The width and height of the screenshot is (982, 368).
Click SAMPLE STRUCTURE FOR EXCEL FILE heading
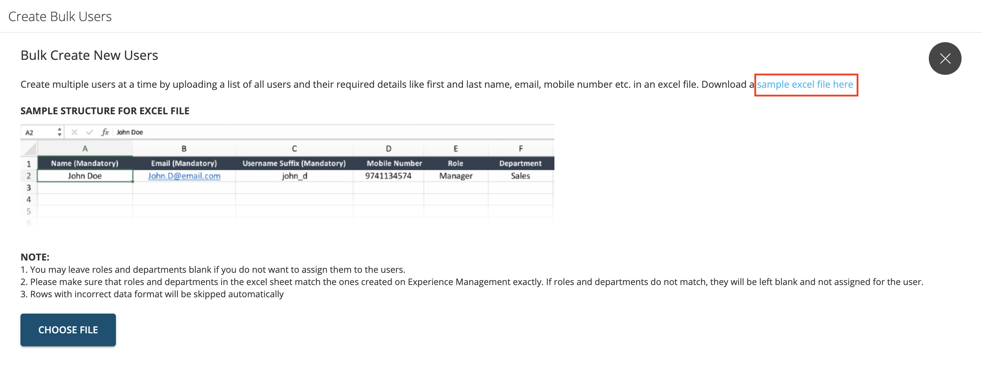[x=105, y=111]
